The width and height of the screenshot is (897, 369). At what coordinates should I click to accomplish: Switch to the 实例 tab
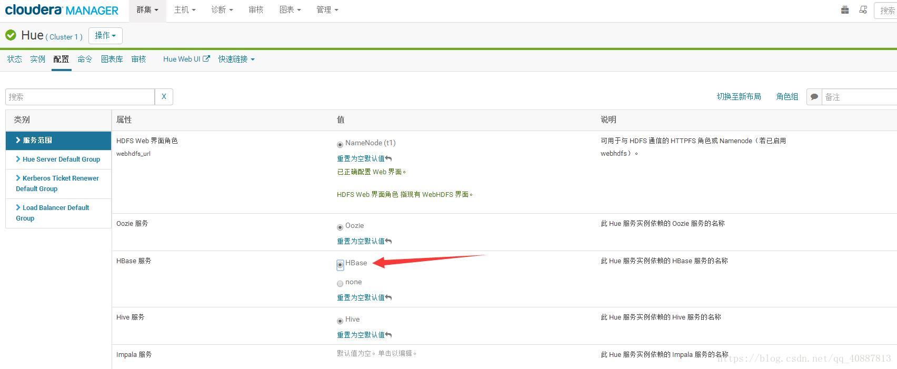(x=37, y=59)
